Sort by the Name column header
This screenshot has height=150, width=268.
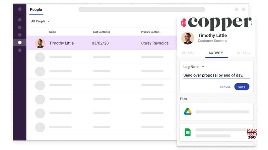(53, 32)
